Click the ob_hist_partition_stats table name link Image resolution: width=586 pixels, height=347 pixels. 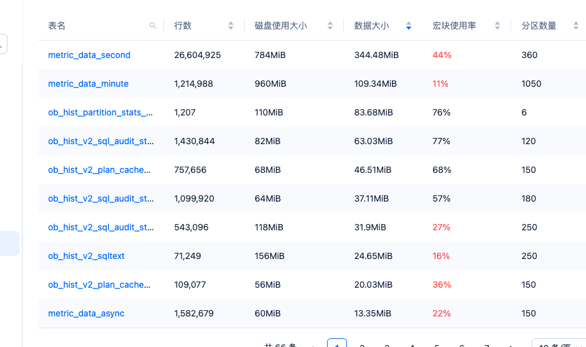click(100, 112)
